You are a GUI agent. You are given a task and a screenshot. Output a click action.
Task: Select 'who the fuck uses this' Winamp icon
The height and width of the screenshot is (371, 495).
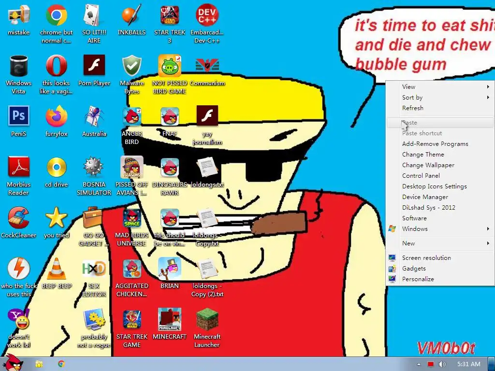coord(19,278)
